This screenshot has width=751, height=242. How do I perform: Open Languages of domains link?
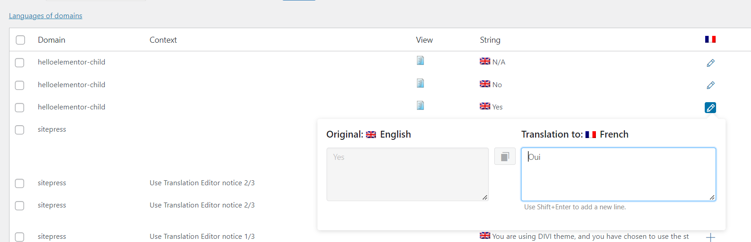(46, 16)
